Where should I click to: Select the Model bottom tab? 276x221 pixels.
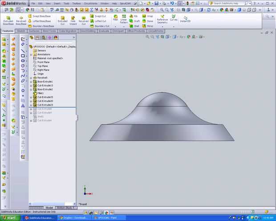coord(49,208)
